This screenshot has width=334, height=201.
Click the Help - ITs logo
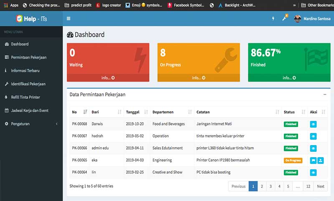click(32, 19)
